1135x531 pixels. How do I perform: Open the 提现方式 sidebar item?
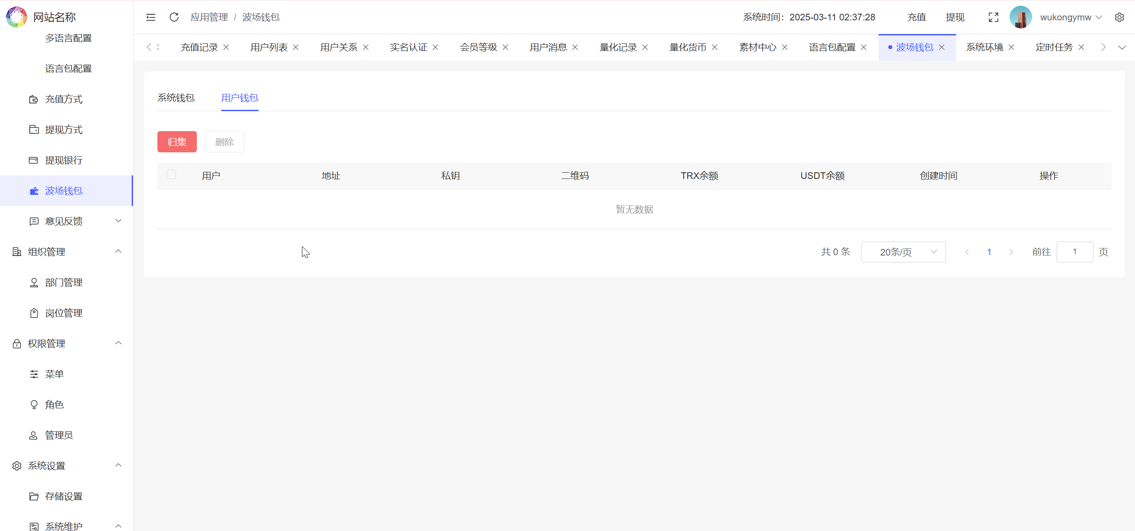point(63,129)
